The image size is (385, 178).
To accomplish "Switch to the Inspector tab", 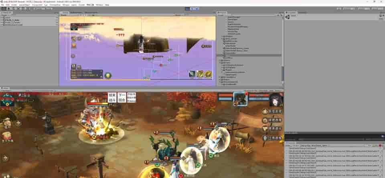I will [x=291, y=12].
